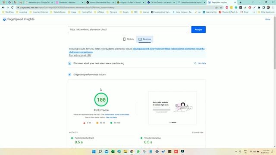
Task: Open See calculator link
Action: click(x=111, y=117)
